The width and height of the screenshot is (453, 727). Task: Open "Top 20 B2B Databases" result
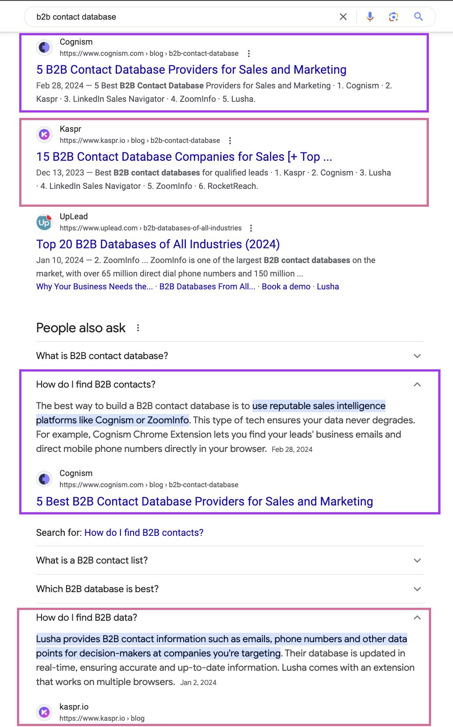pyautogui.click(x=158, y=244)
